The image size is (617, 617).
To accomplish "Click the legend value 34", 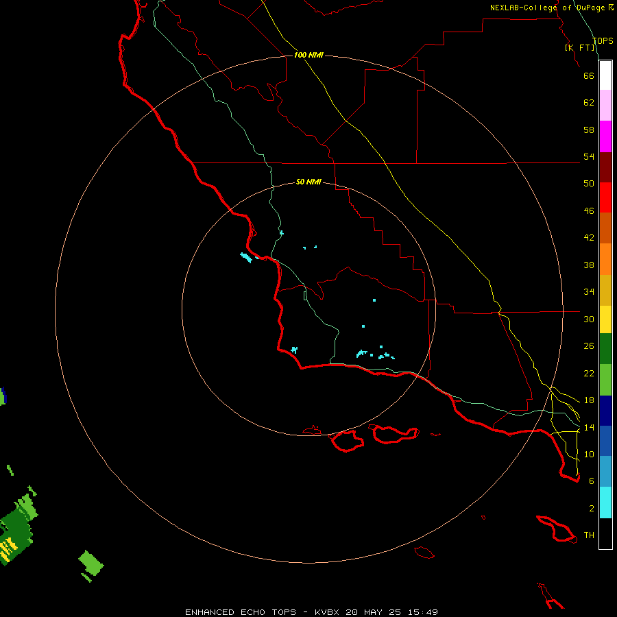I will (589, 292).
